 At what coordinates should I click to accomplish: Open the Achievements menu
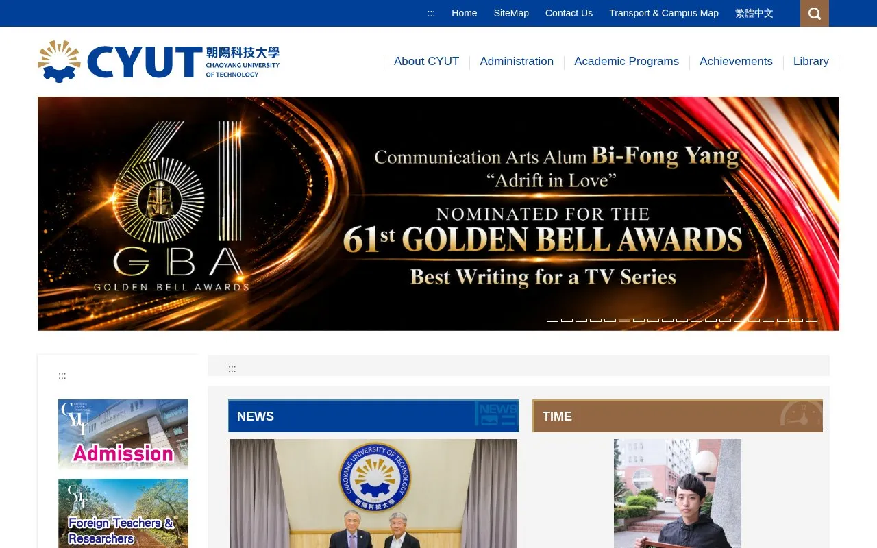[736, 62]
